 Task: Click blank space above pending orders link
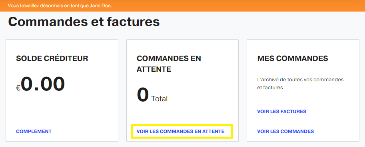point(182,115)
